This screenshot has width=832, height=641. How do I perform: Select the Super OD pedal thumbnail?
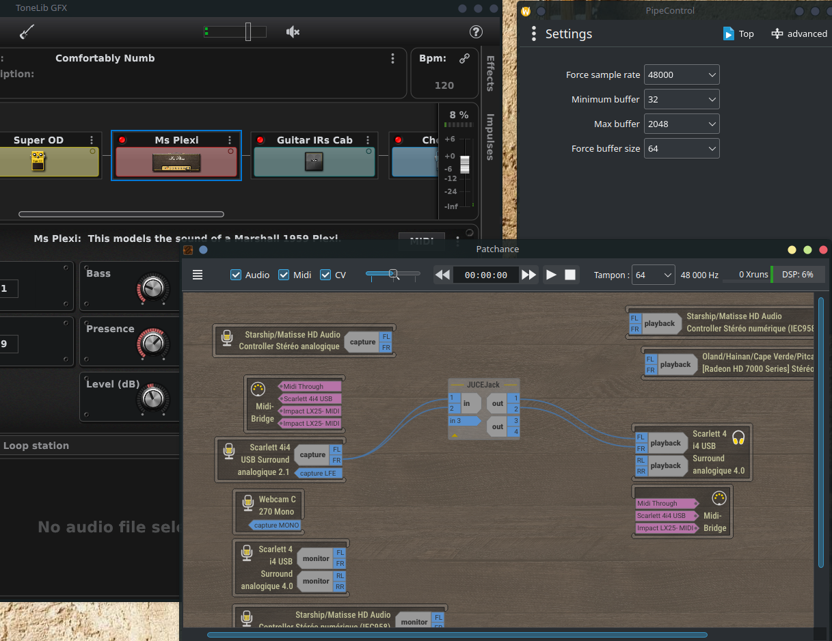pos(38,161)
